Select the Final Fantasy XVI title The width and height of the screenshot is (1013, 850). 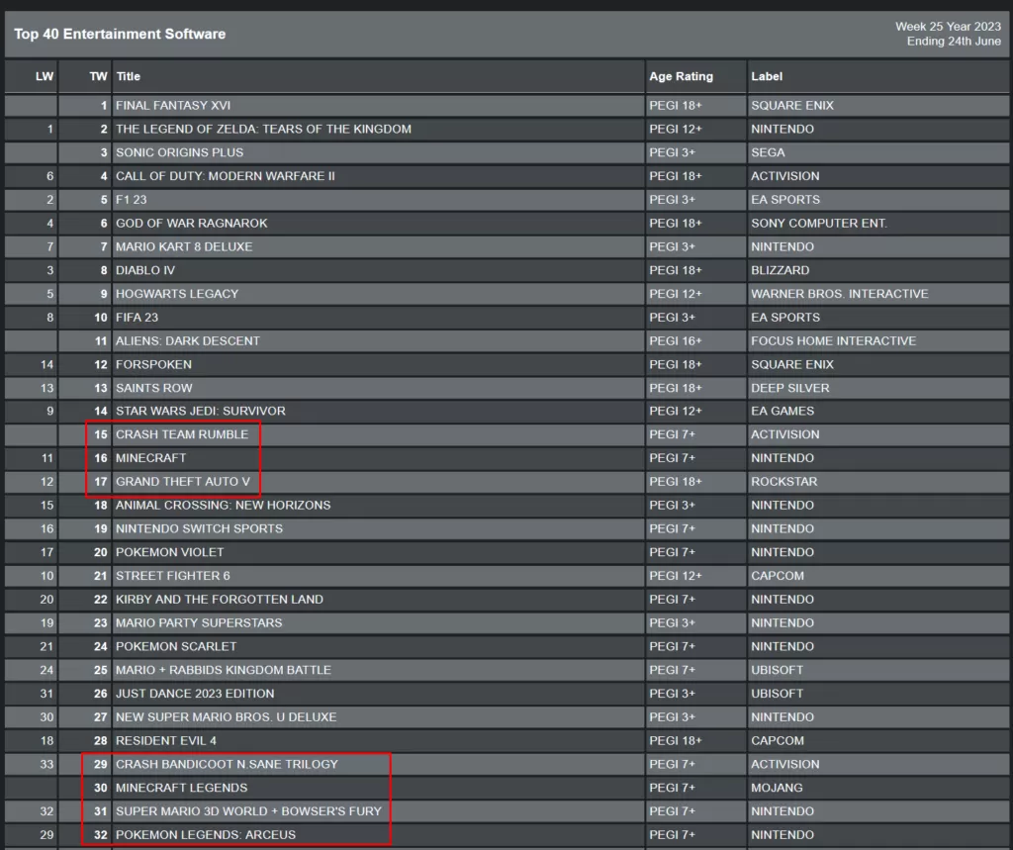pyautogui.click(x=173, y=105)
